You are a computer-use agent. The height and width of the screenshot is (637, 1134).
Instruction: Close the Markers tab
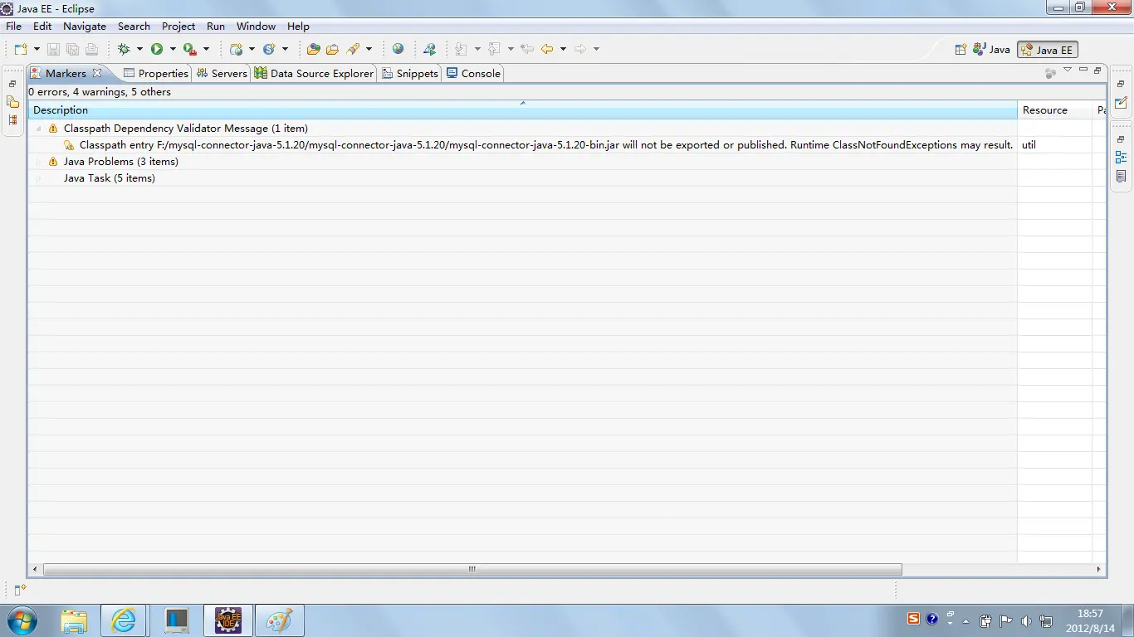pyautogui.click(x=97, y=73)
